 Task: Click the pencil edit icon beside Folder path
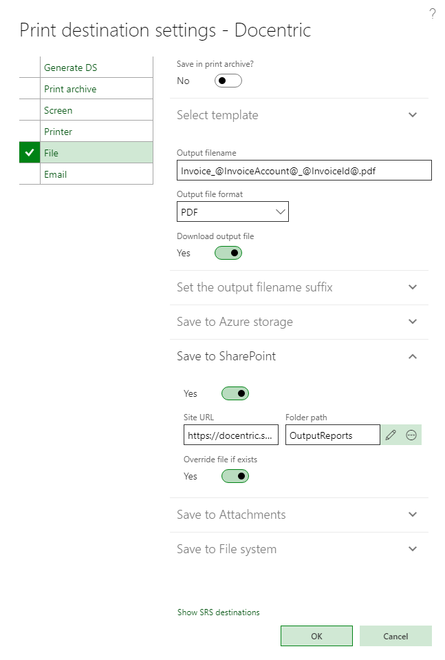(x=391, y=435)
